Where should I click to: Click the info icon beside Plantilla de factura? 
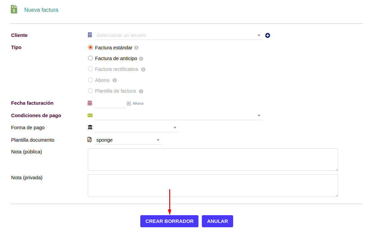(x=141, y=91)
